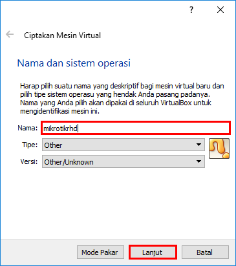Close the Ciptakan Mesin Virtual dialog
The height and width of the screenshot is (266, 236).
220,10
